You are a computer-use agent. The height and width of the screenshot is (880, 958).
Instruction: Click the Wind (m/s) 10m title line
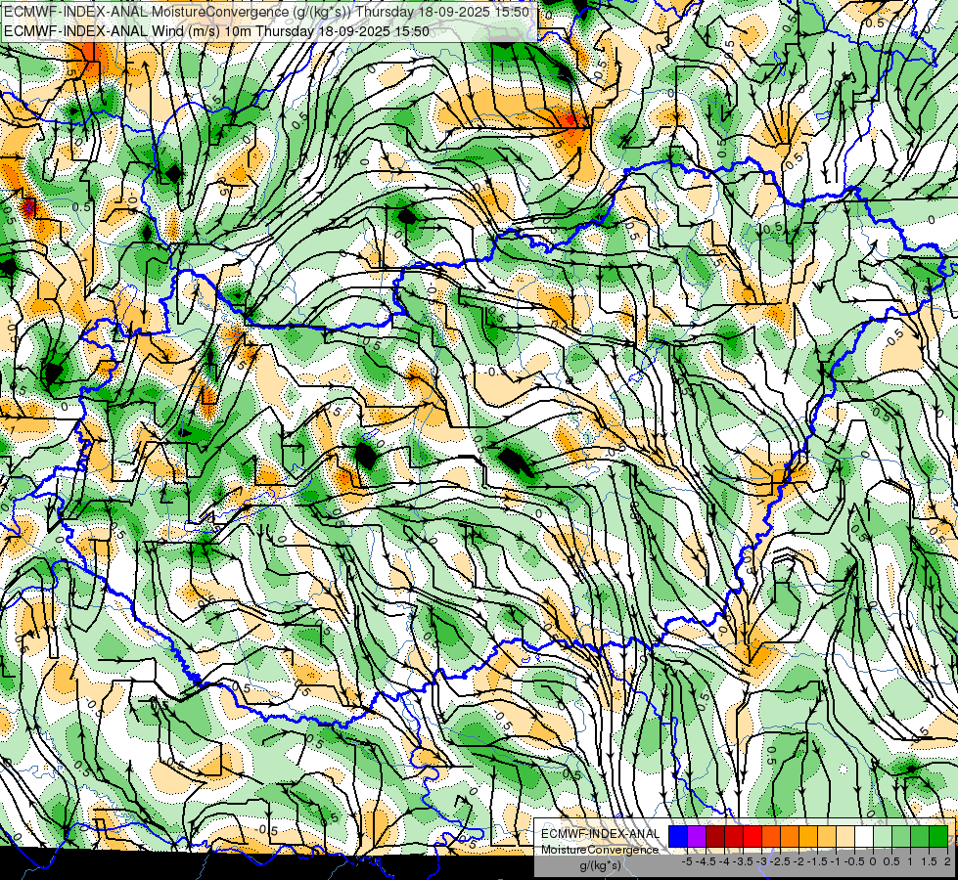[216, 31]
